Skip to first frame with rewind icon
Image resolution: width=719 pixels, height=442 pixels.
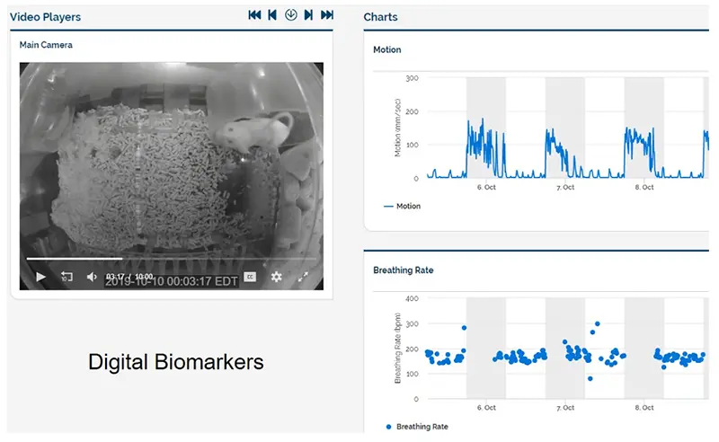pyautogui.click(x=254, y=15)
